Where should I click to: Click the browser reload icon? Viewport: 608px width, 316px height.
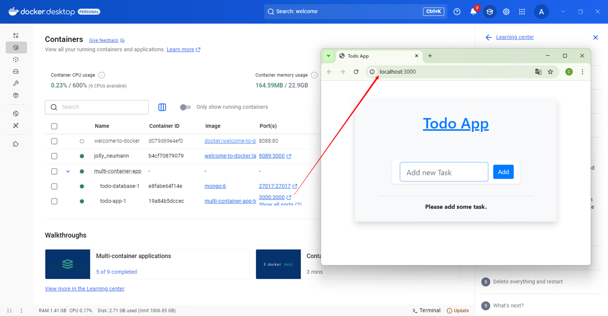pyautogui.click(x=356, y=72)
